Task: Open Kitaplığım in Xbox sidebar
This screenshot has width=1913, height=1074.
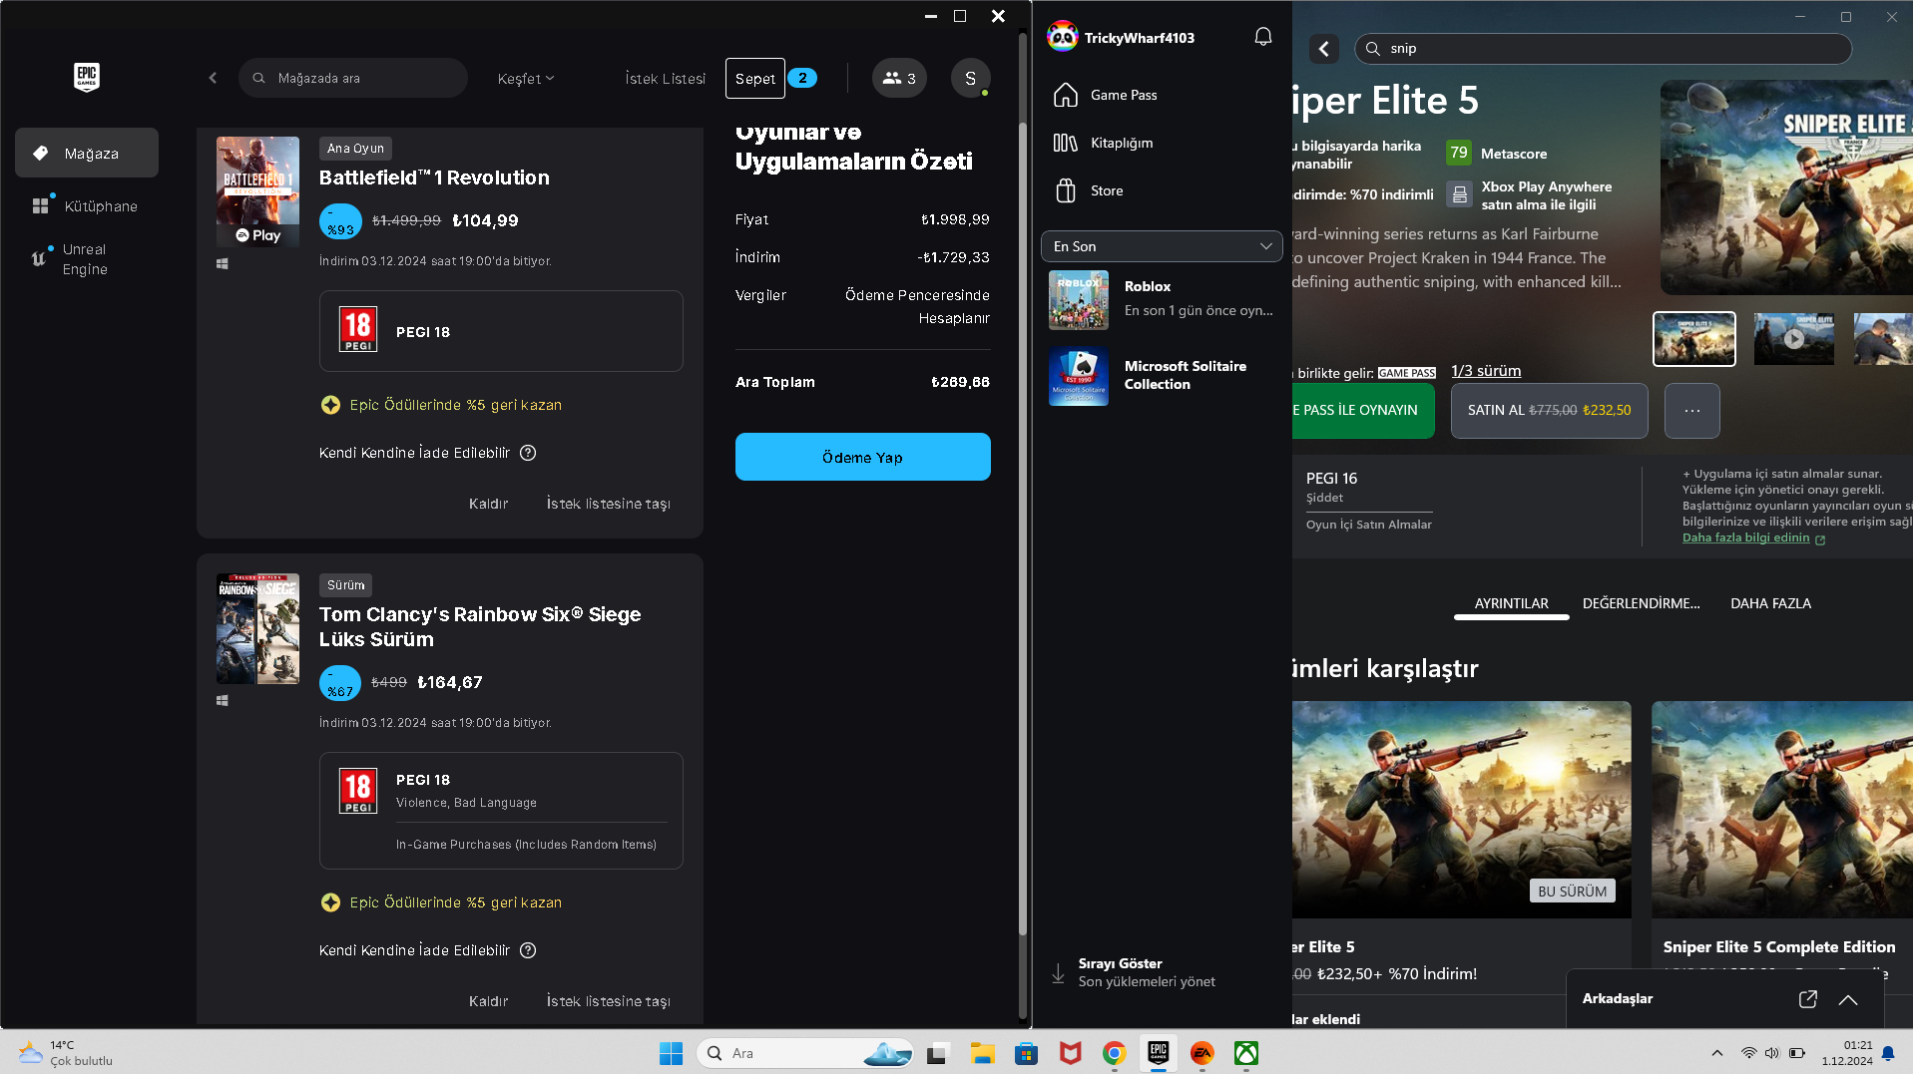Action: 1162,143
